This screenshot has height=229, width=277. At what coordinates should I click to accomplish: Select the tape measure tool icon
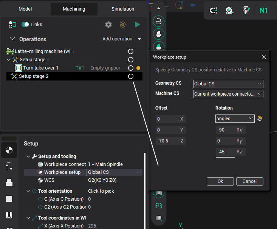coord(229,10)
